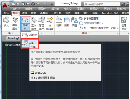Switch to the Autodesk 360 ribbon tab

110,13
